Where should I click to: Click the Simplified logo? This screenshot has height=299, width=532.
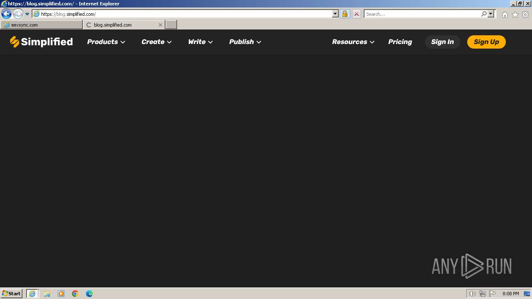coord(41,42)
